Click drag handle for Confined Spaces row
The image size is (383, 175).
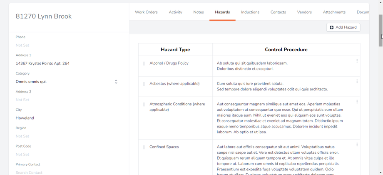click(144, 147)
